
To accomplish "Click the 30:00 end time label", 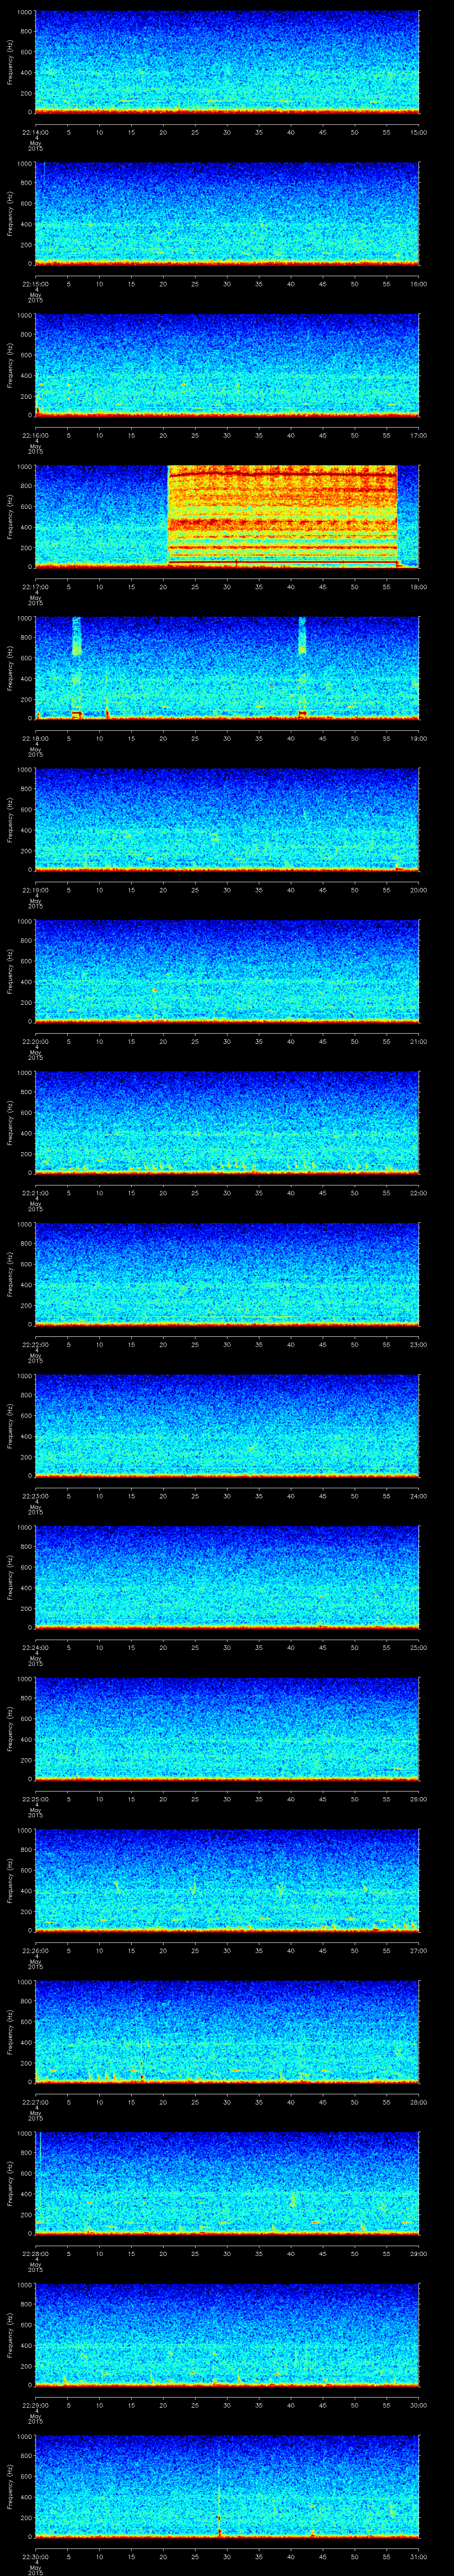I will pyautogui.click(x=419, y=2405).
